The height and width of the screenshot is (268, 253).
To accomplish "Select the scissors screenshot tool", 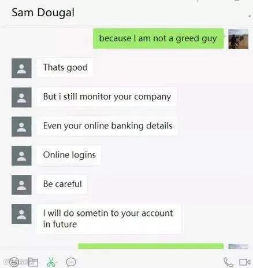I will click(51, 262).
